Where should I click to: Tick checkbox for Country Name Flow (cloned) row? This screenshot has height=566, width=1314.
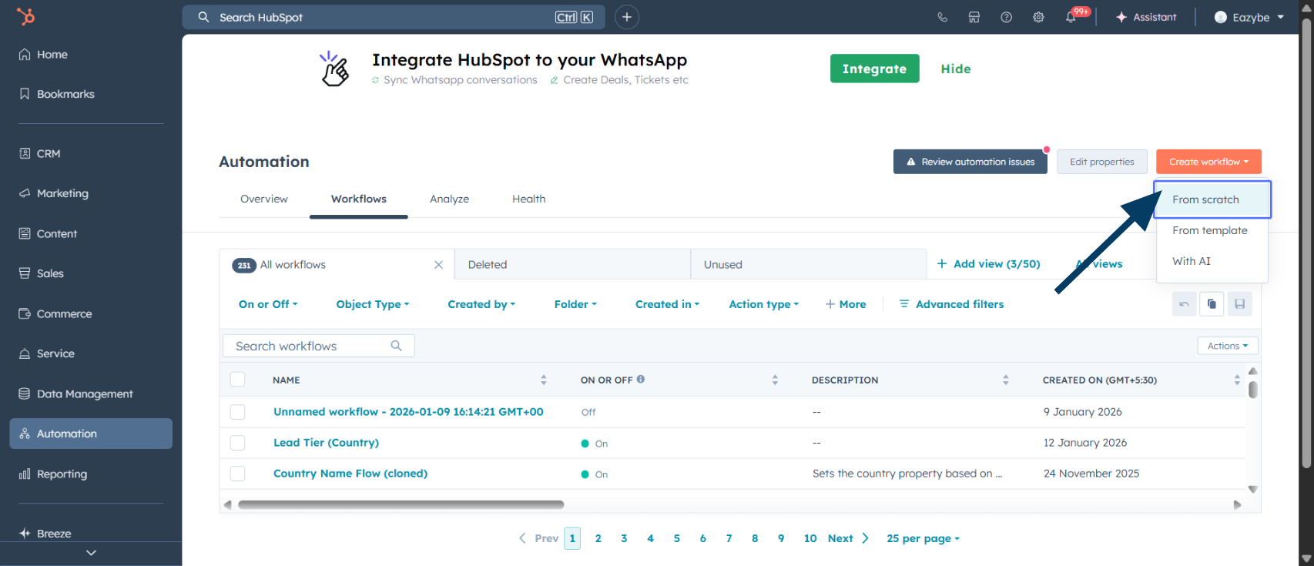click(237, 474)
